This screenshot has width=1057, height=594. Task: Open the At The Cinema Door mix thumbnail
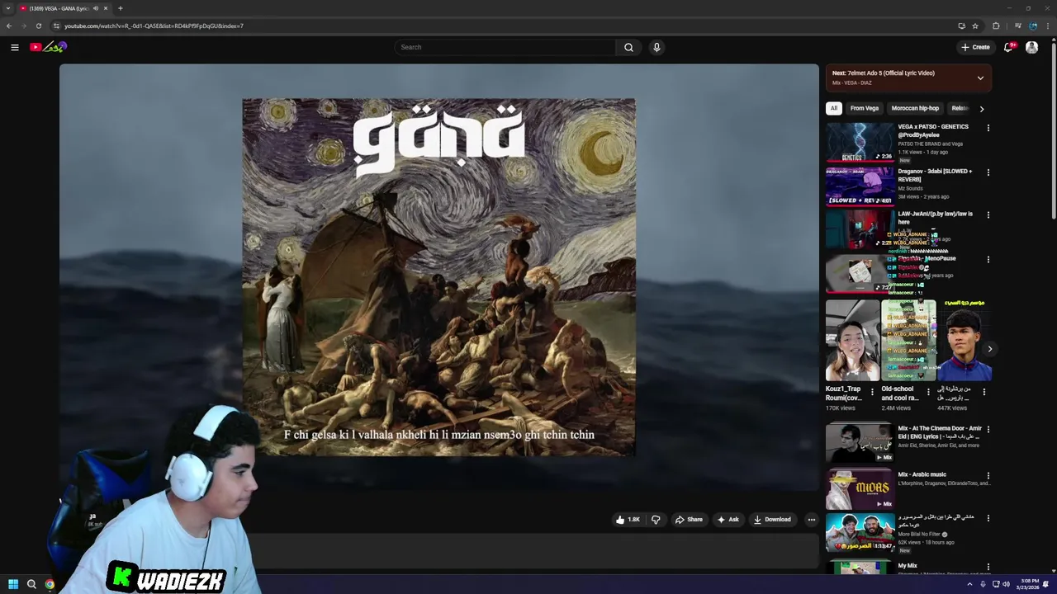click(x=860, y=443)
